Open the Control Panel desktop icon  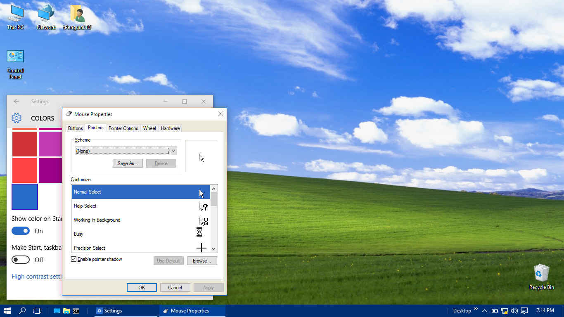[15, 64]
